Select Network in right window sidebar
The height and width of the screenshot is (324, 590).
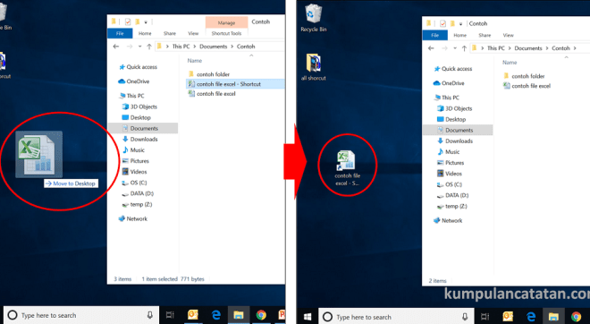448,221
